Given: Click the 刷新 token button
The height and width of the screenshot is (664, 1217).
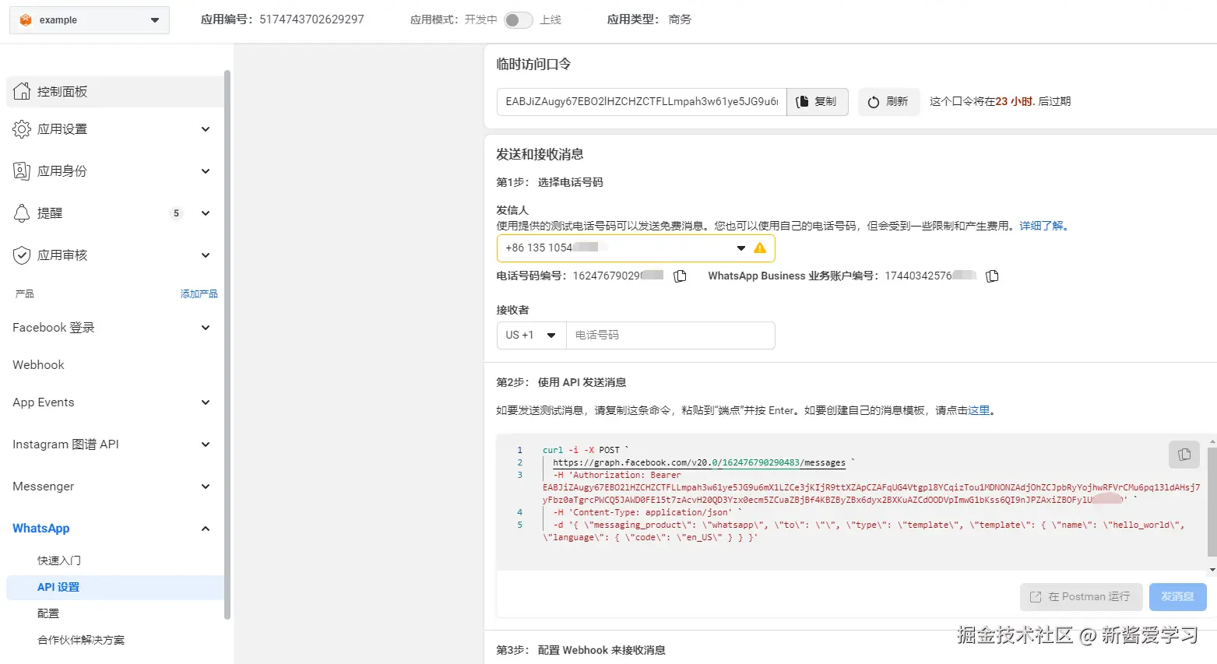Looking at the screenshot, I should (x=888, y=102).
